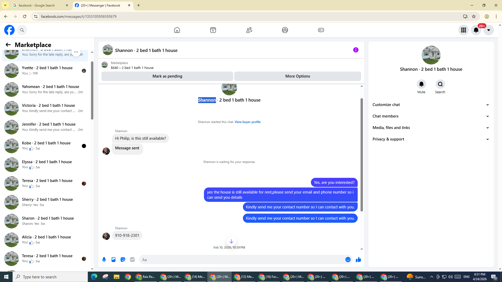The image size is (502, 282).
Task: Select the Messenger | Facebook tab
Action: (102, 5)
